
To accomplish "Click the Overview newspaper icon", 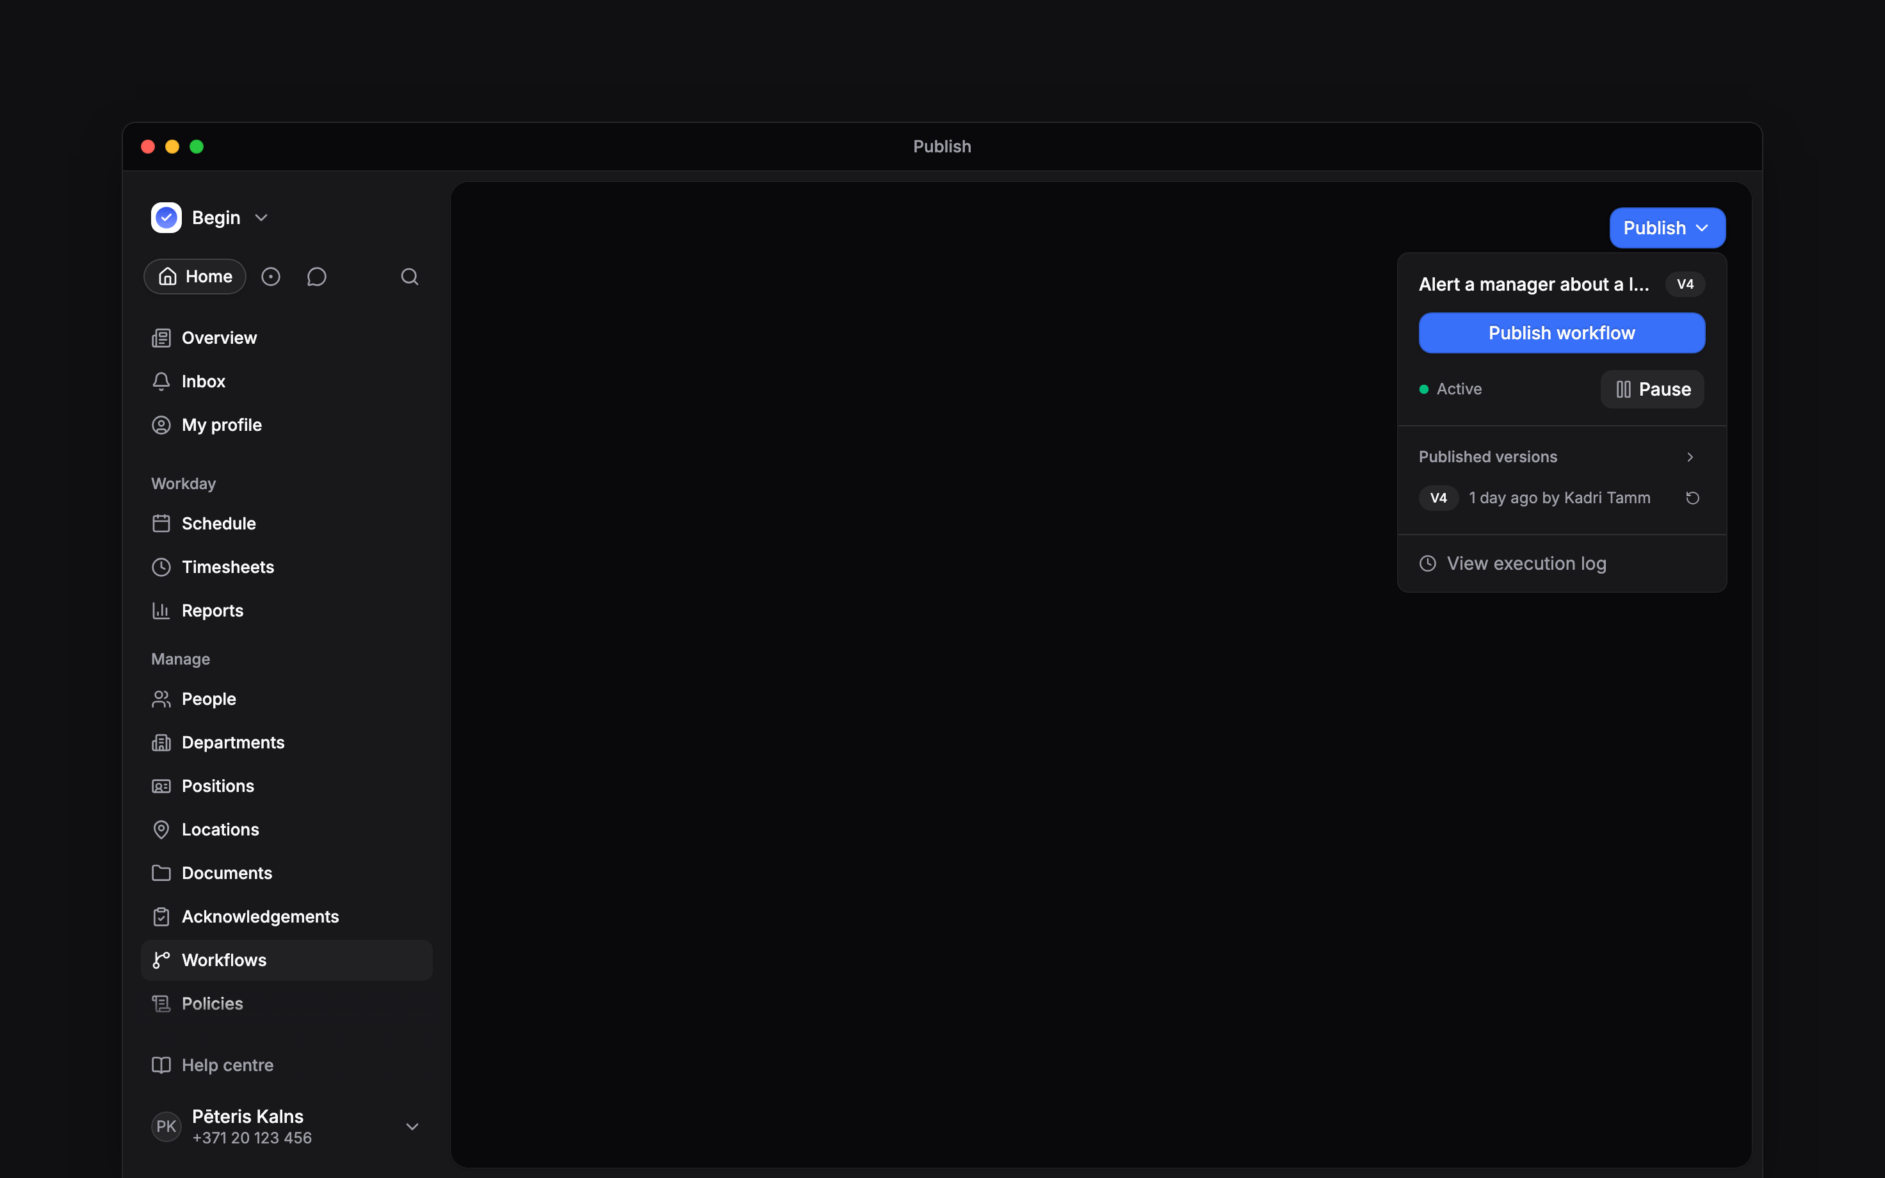I will tap(161, 338).
